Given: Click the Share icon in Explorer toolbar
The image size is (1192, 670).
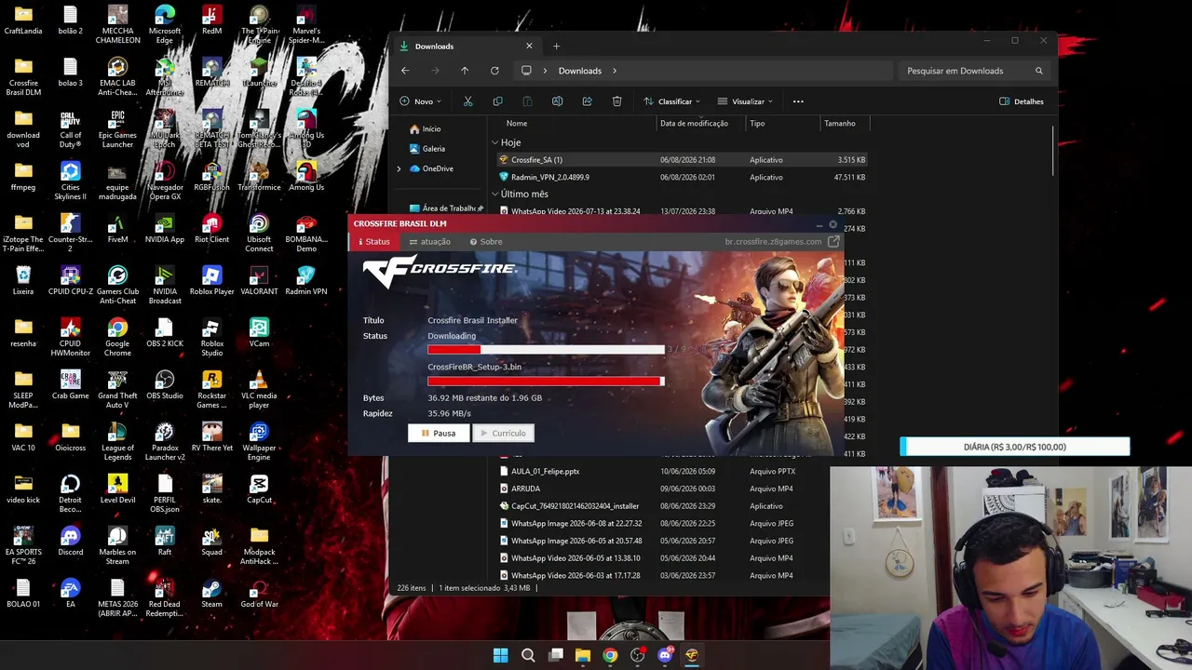Looking at the screenshot, I should coord(587,101).
